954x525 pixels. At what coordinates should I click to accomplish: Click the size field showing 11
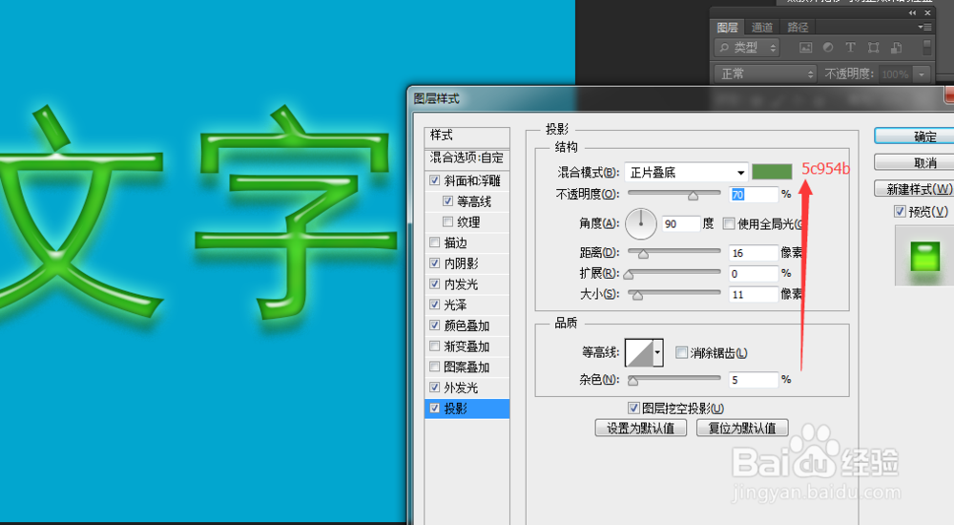754,294
